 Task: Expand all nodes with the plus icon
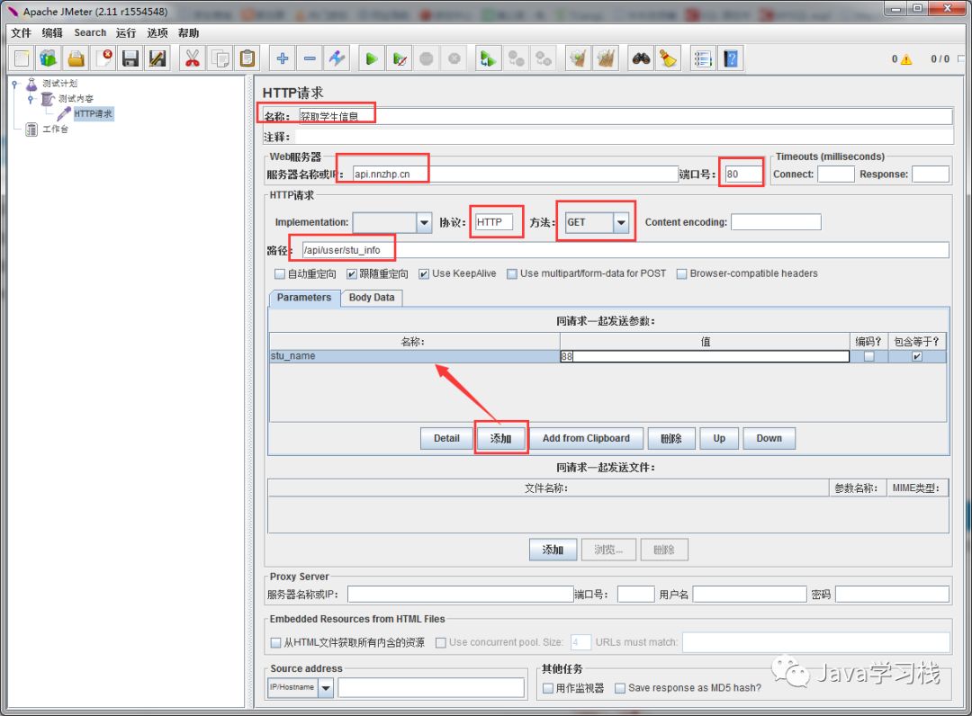pos(282,58)
